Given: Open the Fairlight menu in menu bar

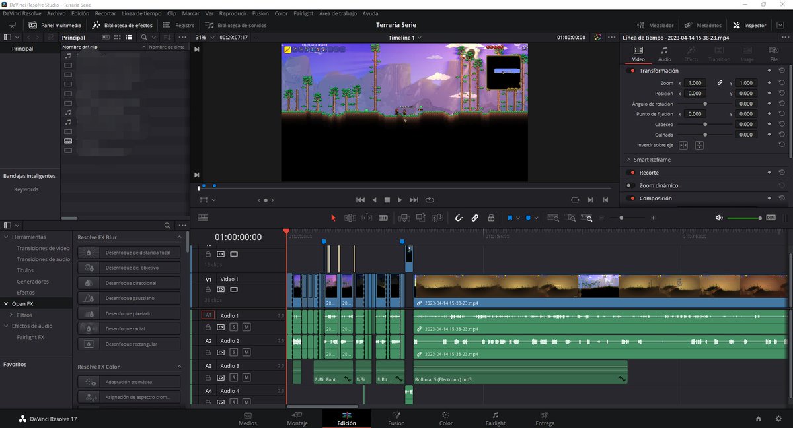Looking at the screenshot, I should click(303, 13).
